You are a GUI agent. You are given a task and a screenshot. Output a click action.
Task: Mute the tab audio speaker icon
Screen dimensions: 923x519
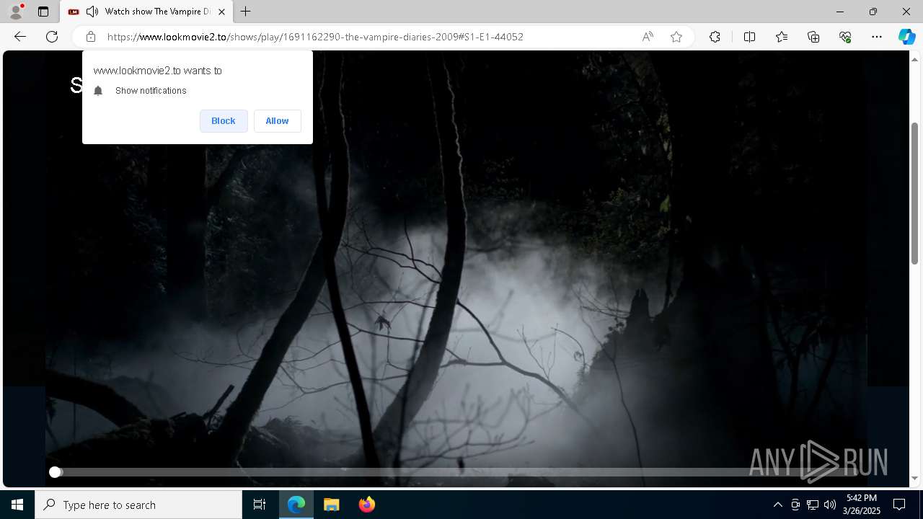92,12
